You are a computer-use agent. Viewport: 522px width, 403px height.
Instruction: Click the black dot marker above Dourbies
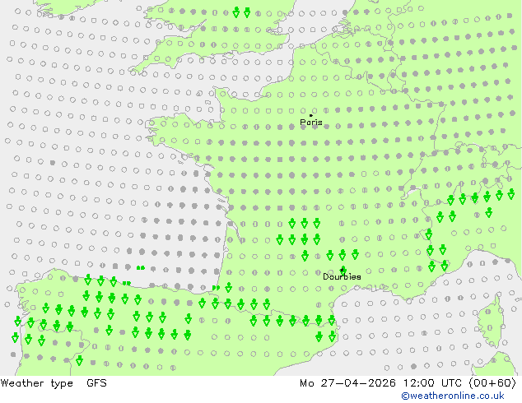tap(342, 270)
